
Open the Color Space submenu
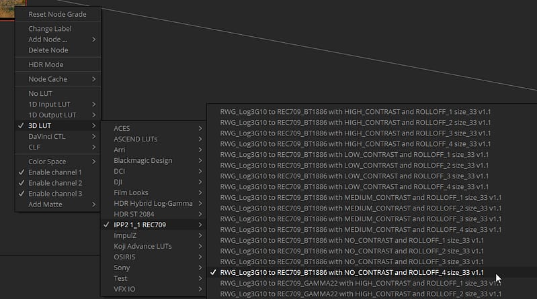pyautogui.click(x=58, y=162)
